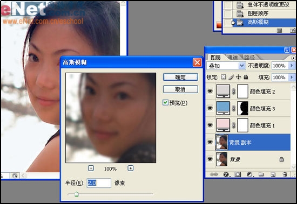Click the history brush source box beside 图层顺序
Viewport: 297px width, 204px height.
tap(227, 13)
